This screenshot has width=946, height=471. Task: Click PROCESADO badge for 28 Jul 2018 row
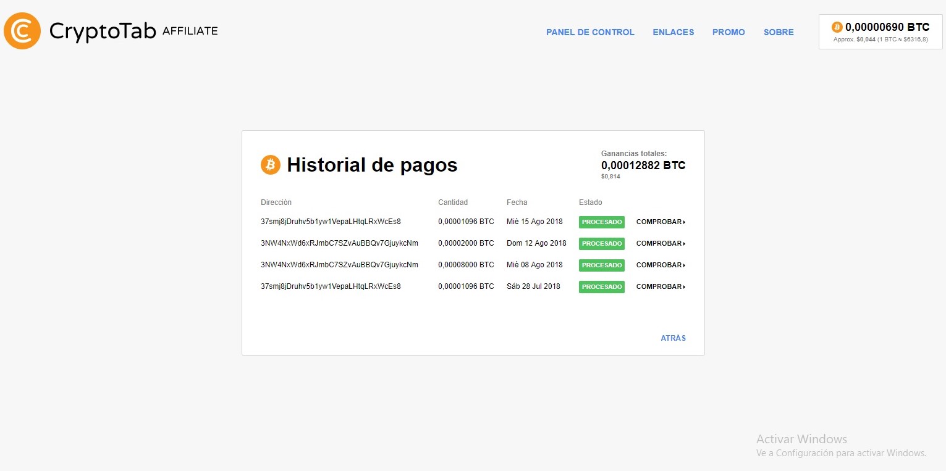pyautogui.click(x=602, y=287)
